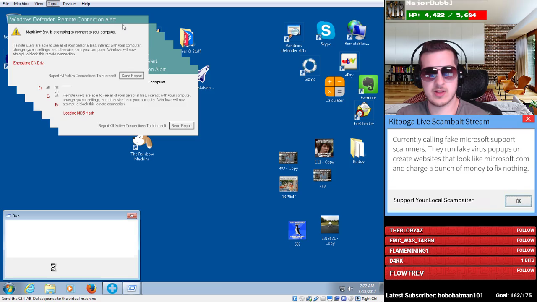Click OK in Kitboga stream popup
The height and width of the screenshot is (302, 537).
click(519, 201)
